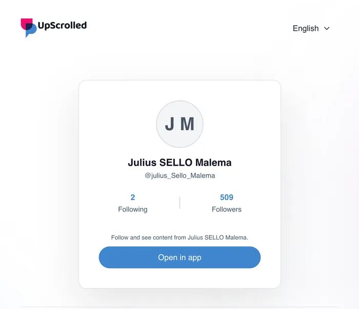
Task: Select the Julius SELLO Malema name heading
Action: click(x=180, y=163)
